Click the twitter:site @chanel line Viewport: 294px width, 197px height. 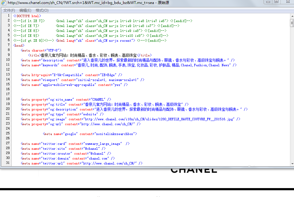click(x=63, y=149)
